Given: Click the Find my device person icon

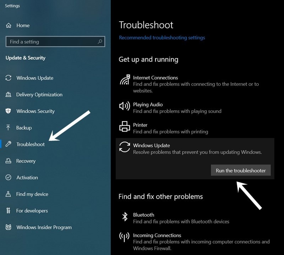Looking at the screenshot, I should pos(8,194).
